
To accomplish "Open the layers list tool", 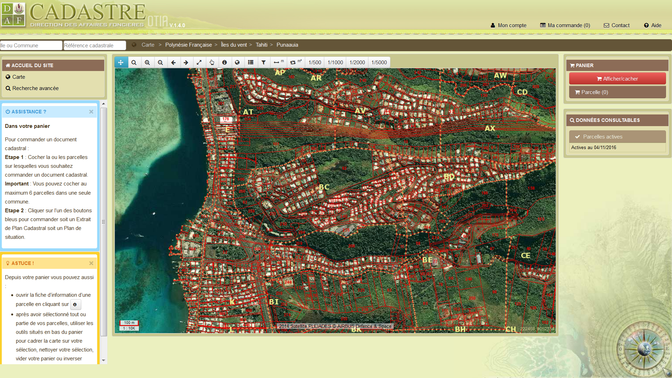I will (x=250, y=63).
